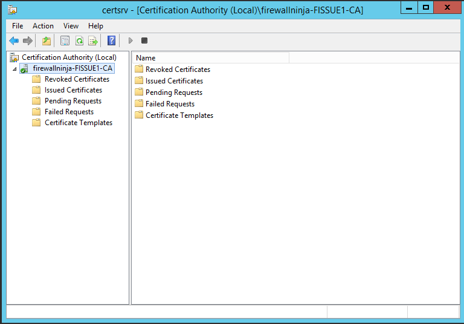Open the File menu
Viewport: 464px width, 324px height.
coord(18,26)
